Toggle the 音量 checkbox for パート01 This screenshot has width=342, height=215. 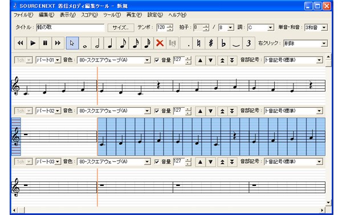pyautogui.click(x=157, y=60)
